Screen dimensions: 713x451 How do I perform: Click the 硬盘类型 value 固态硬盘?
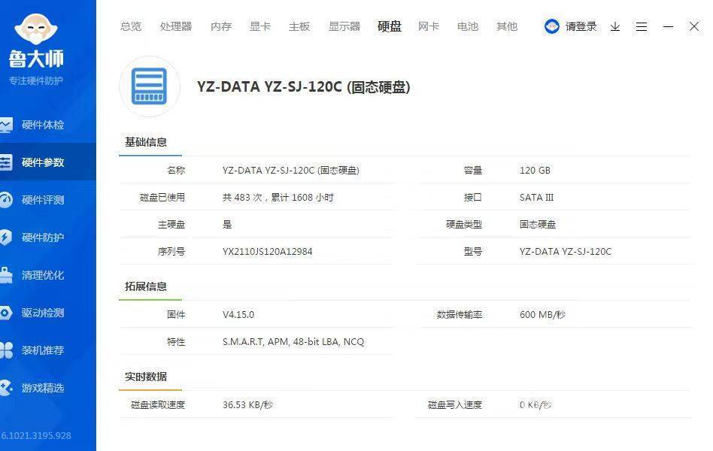tap(538, 224)
